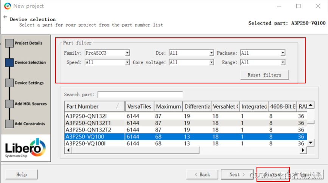
Task: Open the Range filter dropdown
Action: pos(263,62)
